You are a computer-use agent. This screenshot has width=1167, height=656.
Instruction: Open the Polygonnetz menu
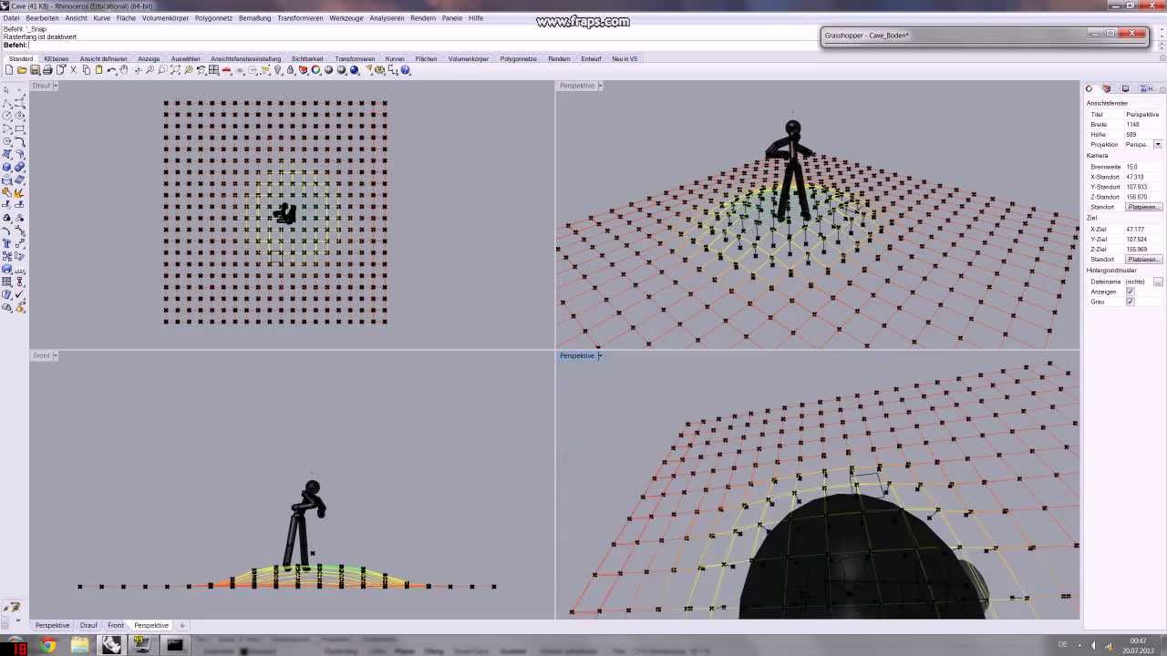tap(213, 18)
